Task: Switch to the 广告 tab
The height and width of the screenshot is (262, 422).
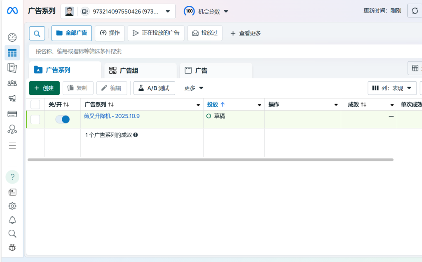Action: (216, 71)
